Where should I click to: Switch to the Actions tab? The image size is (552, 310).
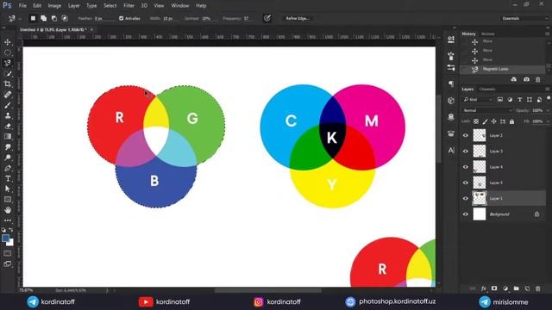pos(487,34)
